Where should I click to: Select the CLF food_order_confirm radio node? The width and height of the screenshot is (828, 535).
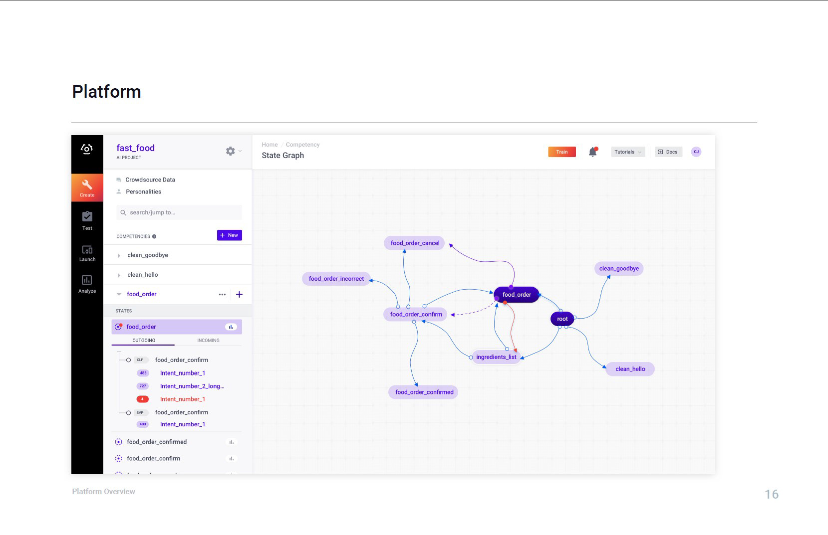(128, 360)
